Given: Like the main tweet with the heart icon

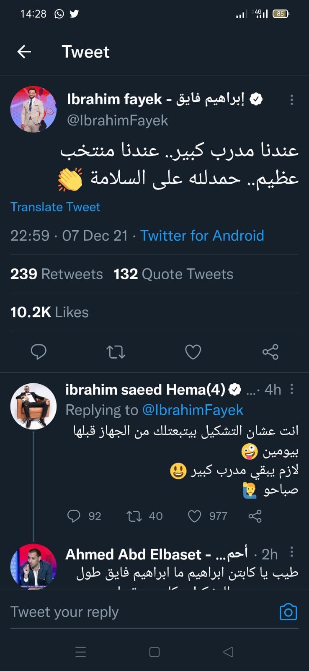Looking at the screenshot, I should [193, 352].
